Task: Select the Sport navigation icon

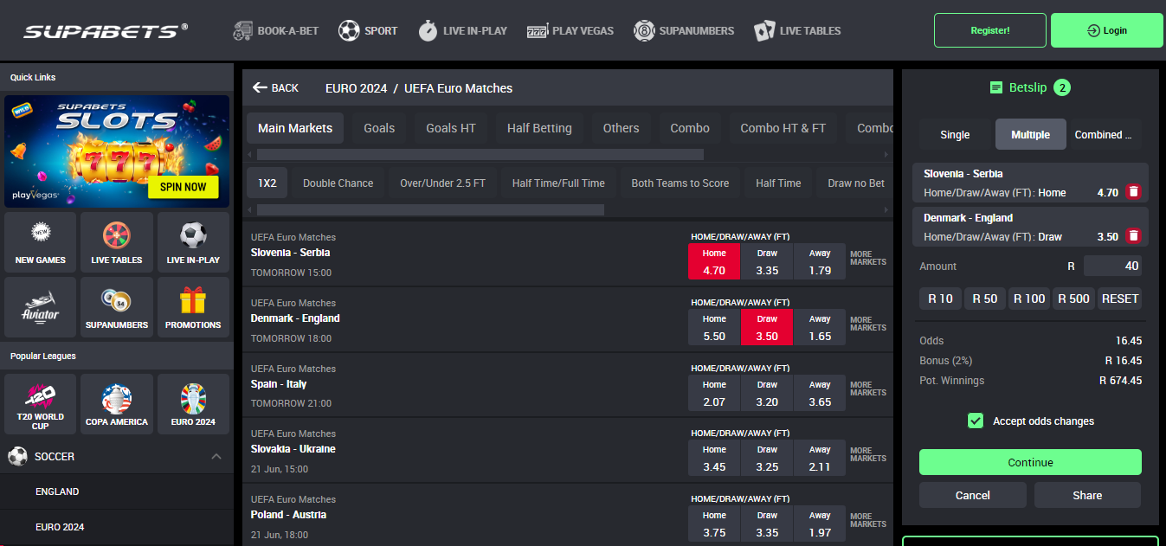Action: (348, 30)
